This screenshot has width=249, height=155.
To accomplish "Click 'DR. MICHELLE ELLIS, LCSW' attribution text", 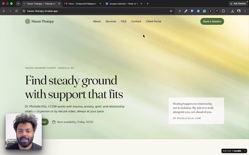I will click(187, 118).
